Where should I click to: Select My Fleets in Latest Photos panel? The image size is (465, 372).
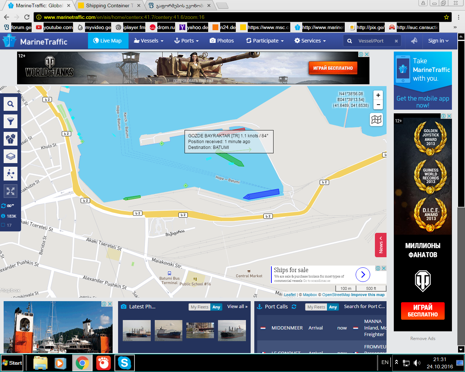point(199,307)
